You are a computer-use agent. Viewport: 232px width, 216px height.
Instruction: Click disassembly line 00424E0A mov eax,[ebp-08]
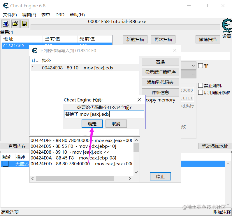73,158
